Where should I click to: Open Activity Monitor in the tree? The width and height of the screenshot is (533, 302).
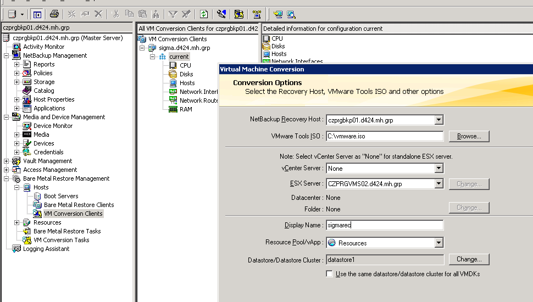43,47
